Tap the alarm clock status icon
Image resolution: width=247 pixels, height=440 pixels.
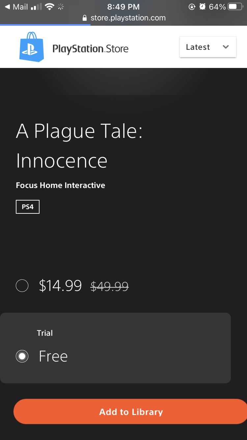203,7
